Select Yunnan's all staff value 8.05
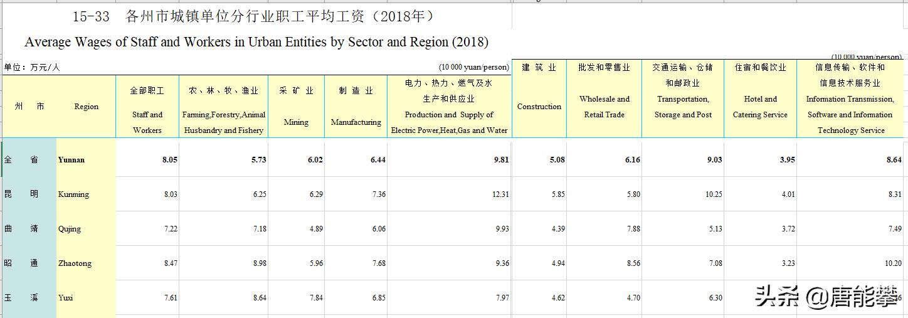908x318 pixels. coord(170,159)
